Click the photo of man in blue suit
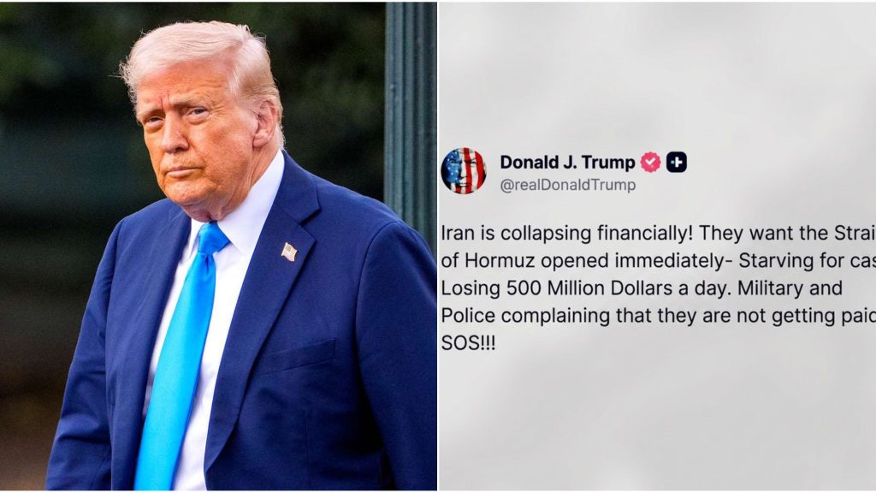Image resolution: width=876 pixels, height=493 pixels. (218, 246)
